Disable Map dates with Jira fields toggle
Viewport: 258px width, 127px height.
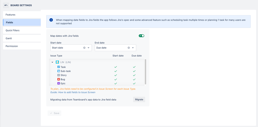[x=142, y=36]
